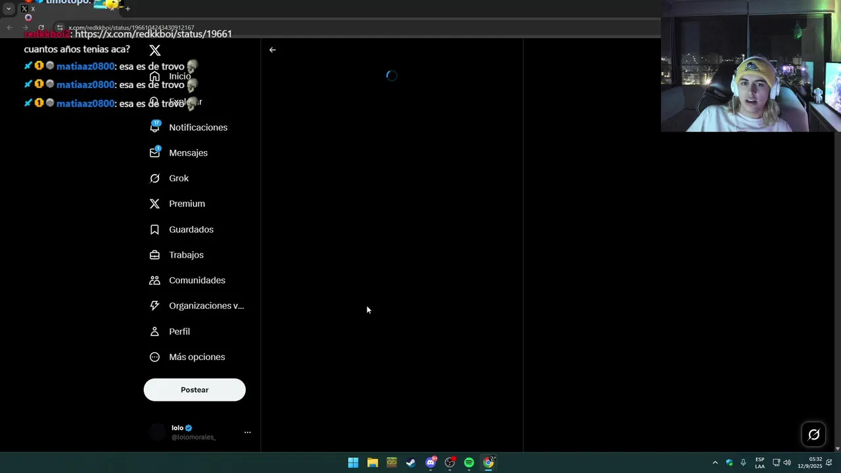This screenshot has width=841, height=473.
Task: Open OBS from the taskbar
Action: pos(449,462)
